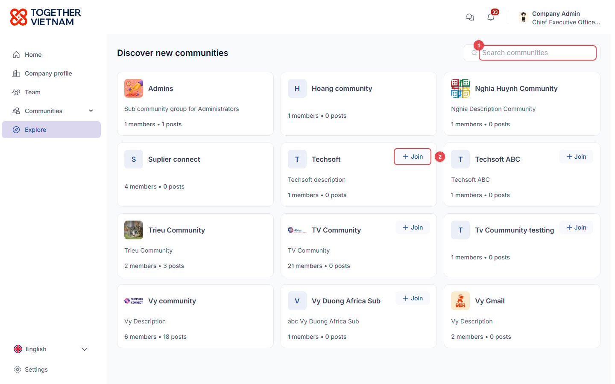Join the Techsoft community

coord(413,157)
